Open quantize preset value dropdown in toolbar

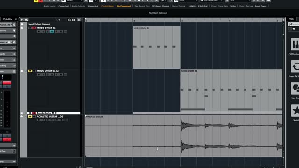[240, 1]
